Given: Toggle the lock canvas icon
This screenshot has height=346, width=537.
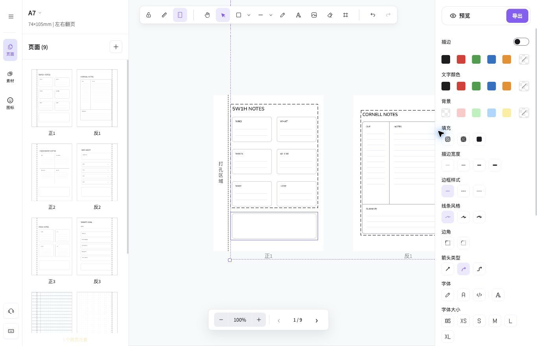Looking at the screenshot, I should 149,15.
